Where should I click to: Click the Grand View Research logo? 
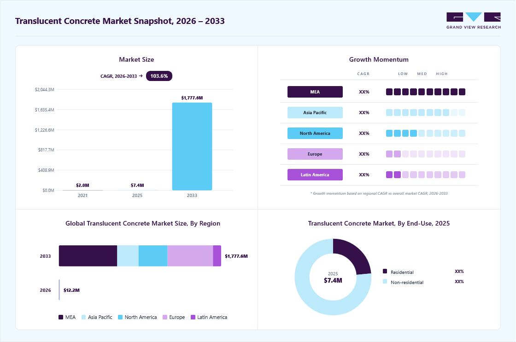click(474, 21)
